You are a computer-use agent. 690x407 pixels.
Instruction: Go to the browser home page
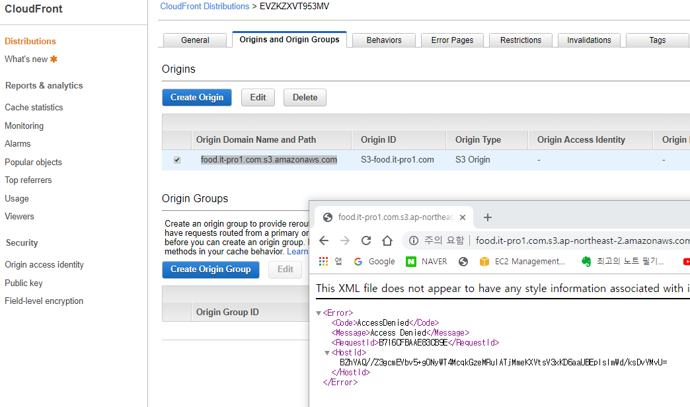click(387, 240)
